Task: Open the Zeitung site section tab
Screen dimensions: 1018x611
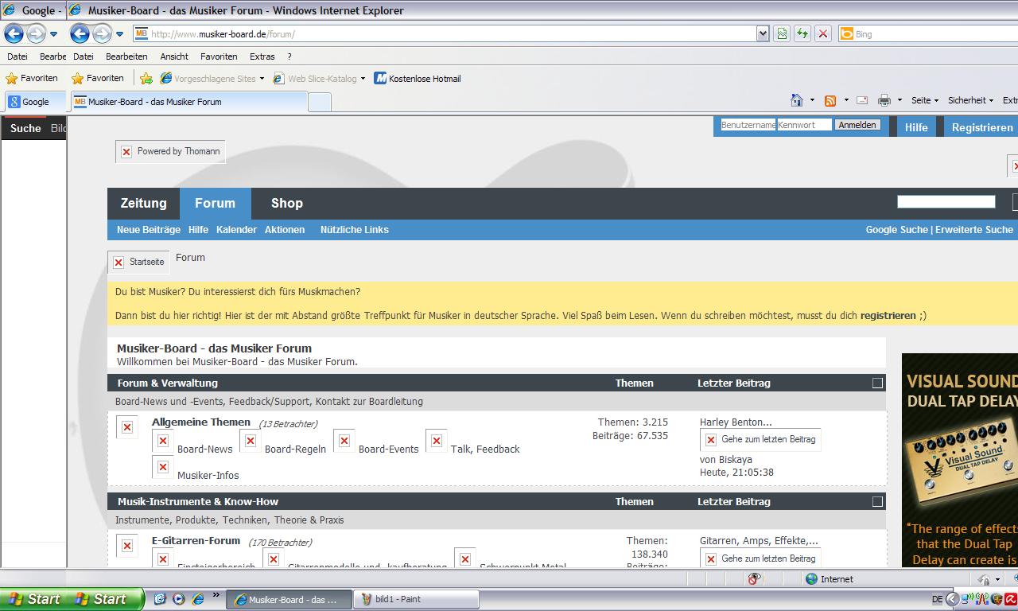Action: coord(143,203)
